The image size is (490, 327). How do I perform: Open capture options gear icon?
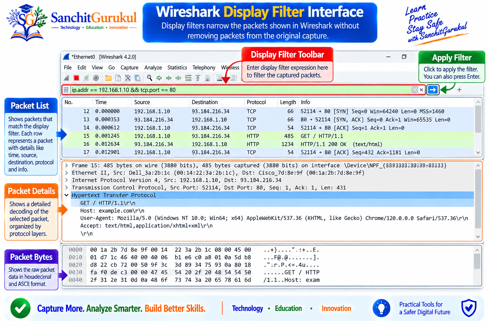[x=96, y=78]
